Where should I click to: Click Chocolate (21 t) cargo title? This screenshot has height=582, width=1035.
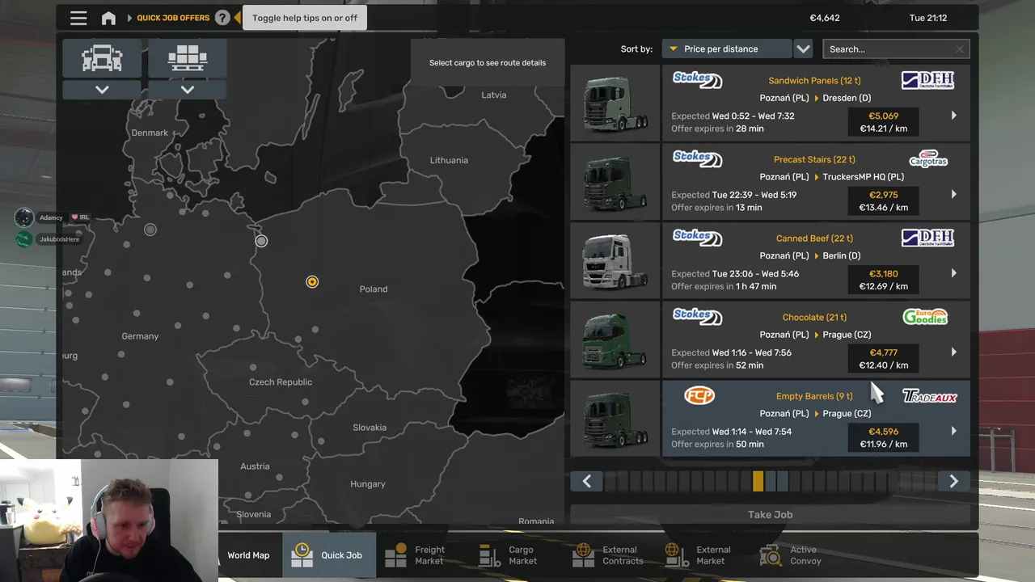(x=814, y=318)
